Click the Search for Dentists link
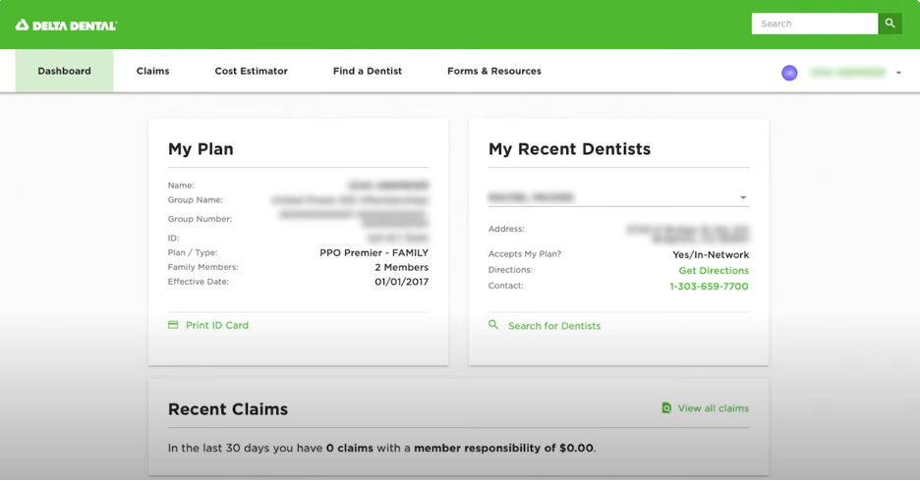 pyautogui.click(x=554, y=326)
